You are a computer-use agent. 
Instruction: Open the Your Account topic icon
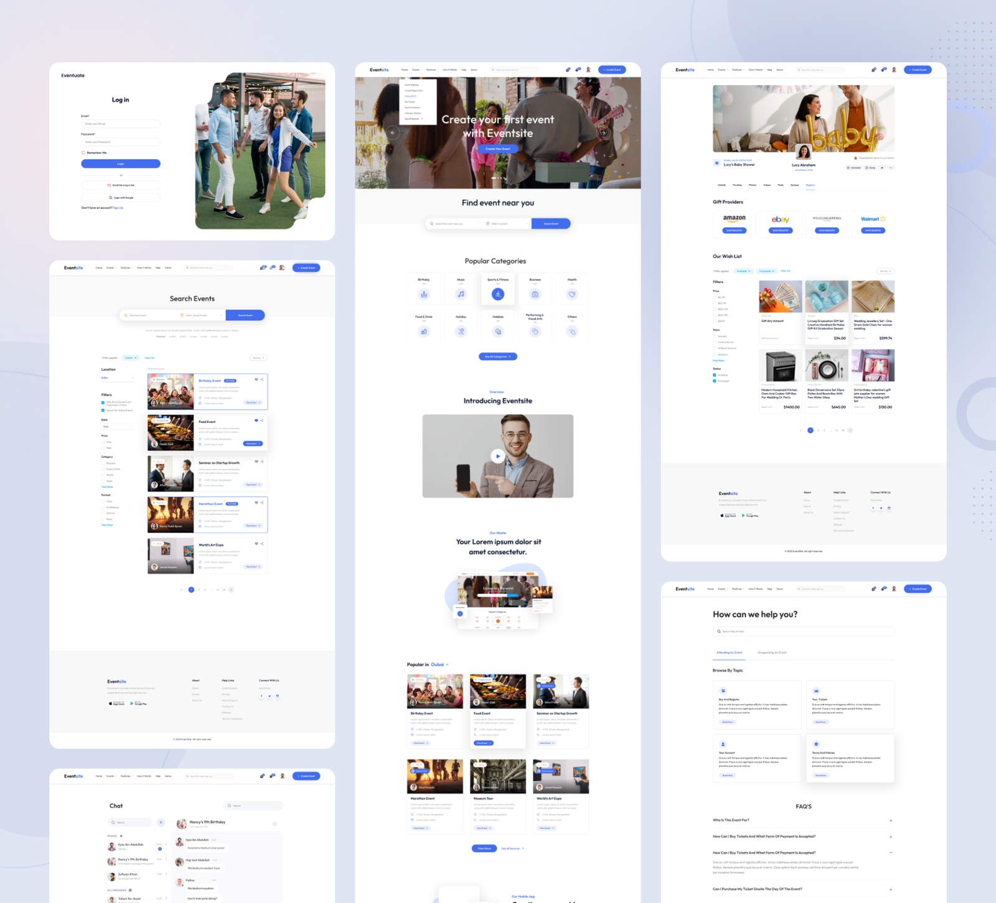coord(723,744)
